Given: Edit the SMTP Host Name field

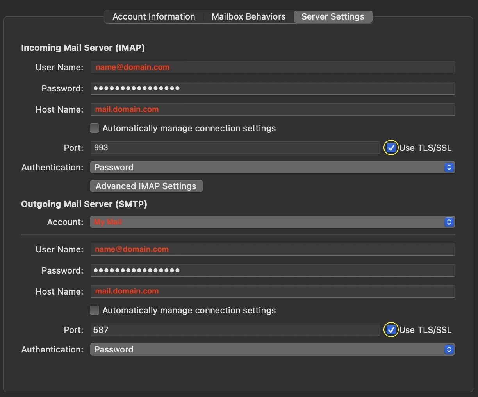Looking at the screenshot, I should pyautogui.click(x=272, y=291).
